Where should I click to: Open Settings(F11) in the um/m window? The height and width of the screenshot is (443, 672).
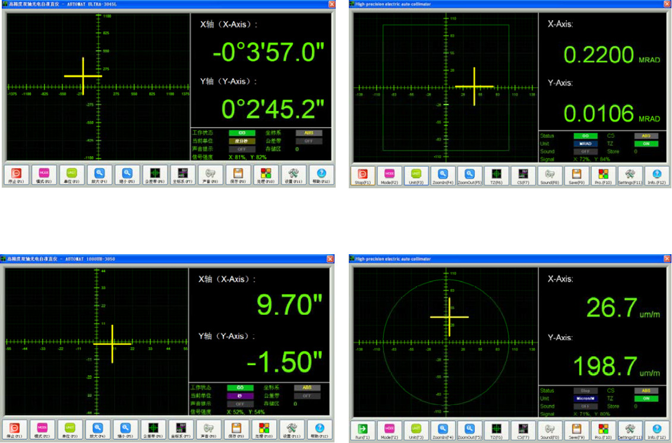(630, 430)
